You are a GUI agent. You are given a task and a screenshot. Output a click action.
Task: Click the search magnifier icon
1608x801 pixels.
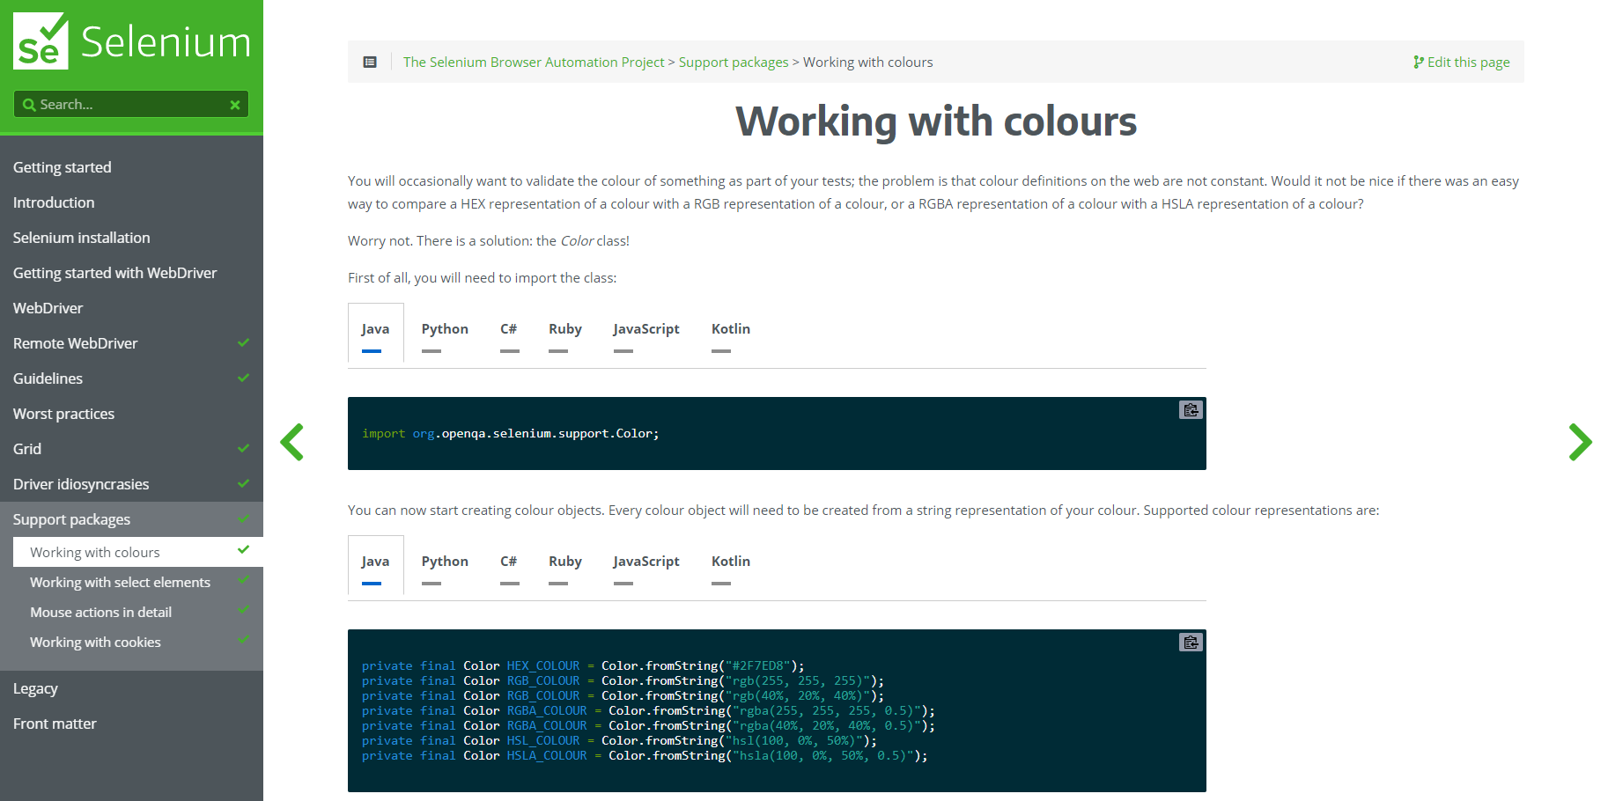[x=29, y=104]
